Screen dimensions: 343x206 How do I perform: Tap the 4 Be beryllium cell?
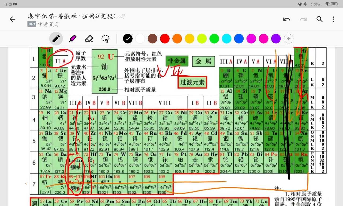[x=60, y=78]
